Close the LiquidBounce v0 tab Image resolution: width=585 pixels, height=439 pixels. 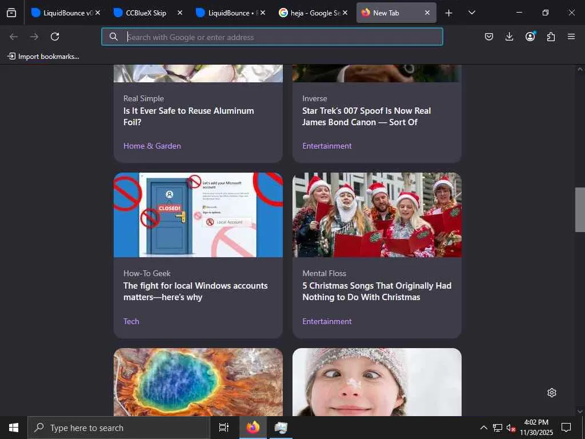pyautogui.click(x=98, y=13)
